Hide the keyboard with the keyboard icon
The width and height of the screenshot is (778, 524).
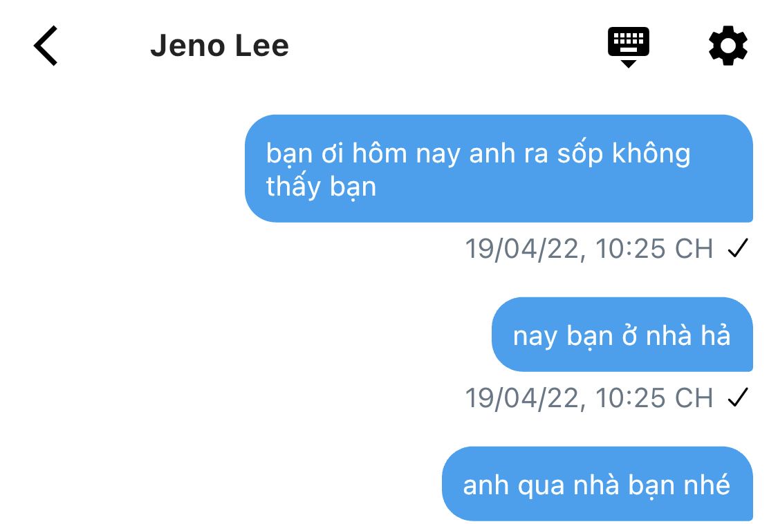(x=628, y=46)
